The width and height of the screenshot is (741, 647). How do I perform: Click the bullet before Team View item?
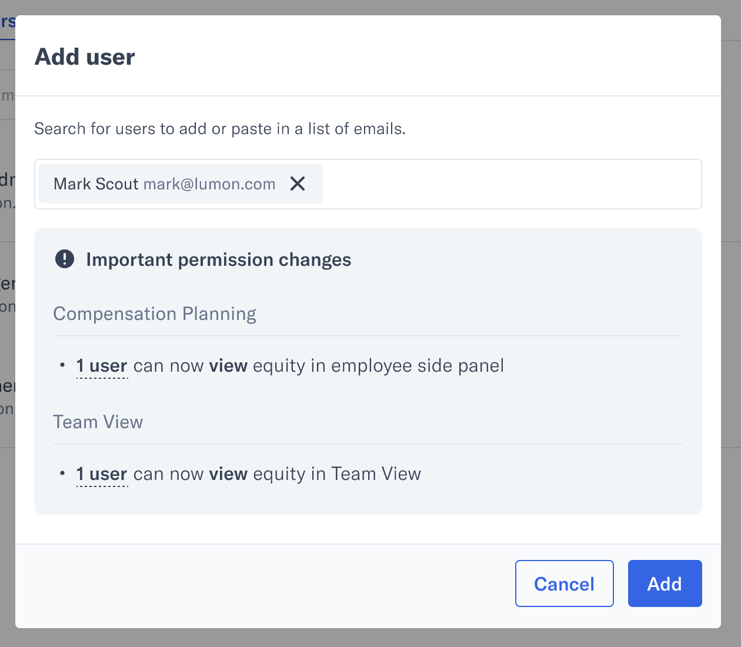click(62, 473)
